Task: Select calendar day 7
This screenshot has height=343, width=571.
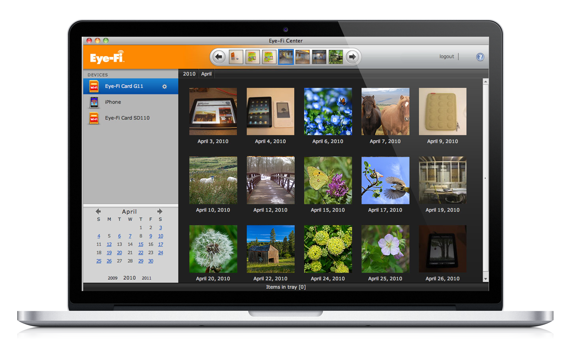Action: 130,236
